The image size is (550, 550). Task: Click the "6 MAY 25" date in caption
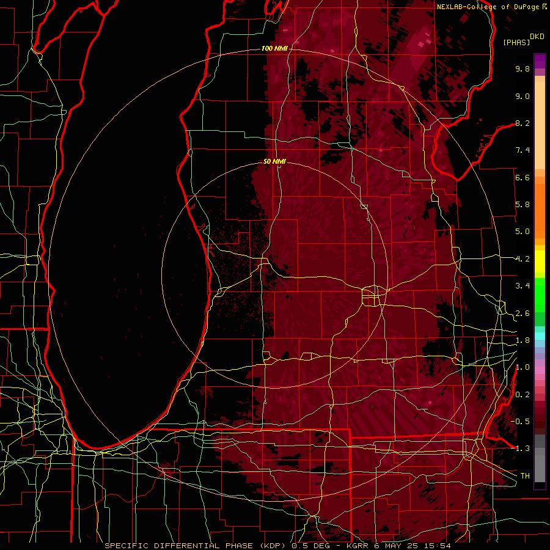tap(395, 546)
